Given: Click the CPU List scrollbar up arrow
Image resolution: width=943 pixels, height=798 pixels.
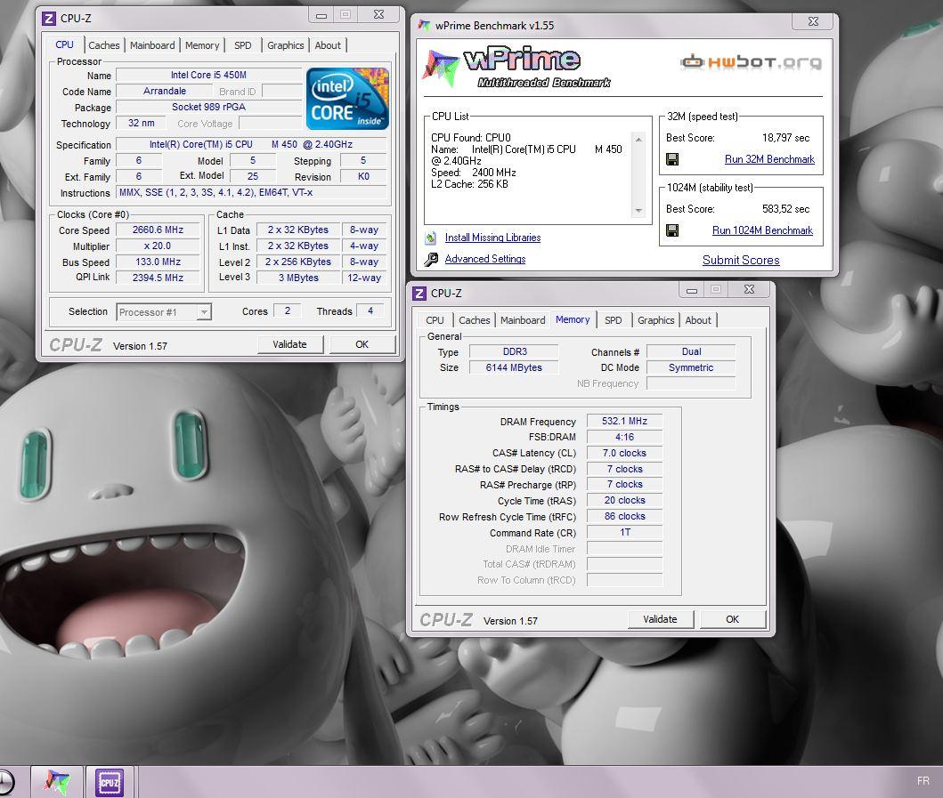Looking at the screenshot, I should pos(638,140).
